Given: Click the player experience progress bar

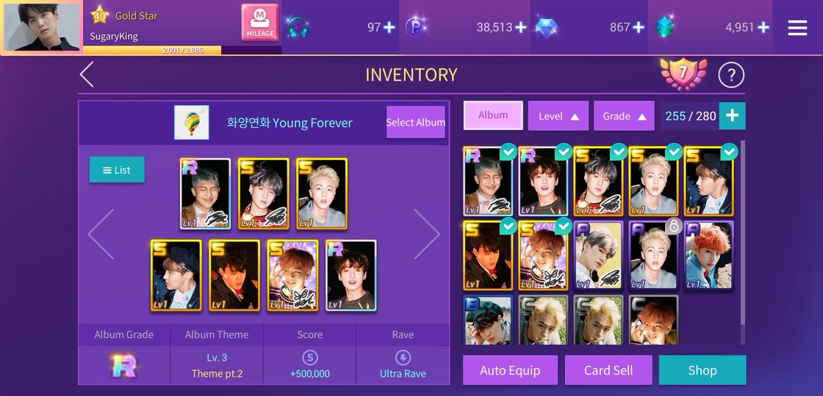Looking at the screenshot, I should pos(182,51).
